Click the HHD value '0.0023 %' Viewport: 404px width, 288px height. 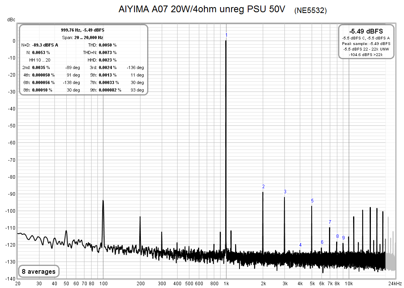[x=108, y=60]
